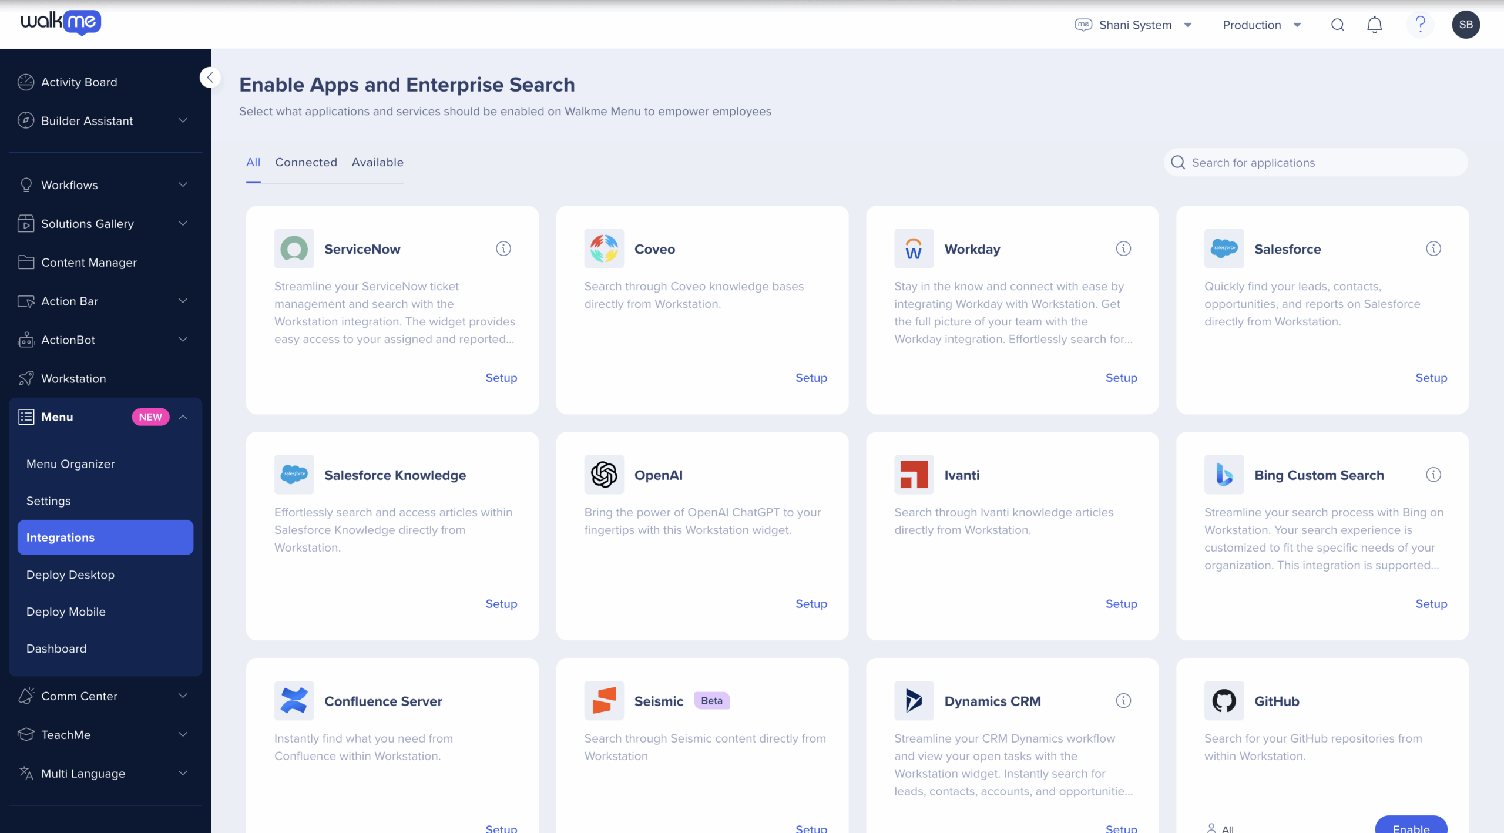The image size is (1504, 833).
Task: Click Setup on Salesforce Knowledge card
Action: tap(501, 604)
